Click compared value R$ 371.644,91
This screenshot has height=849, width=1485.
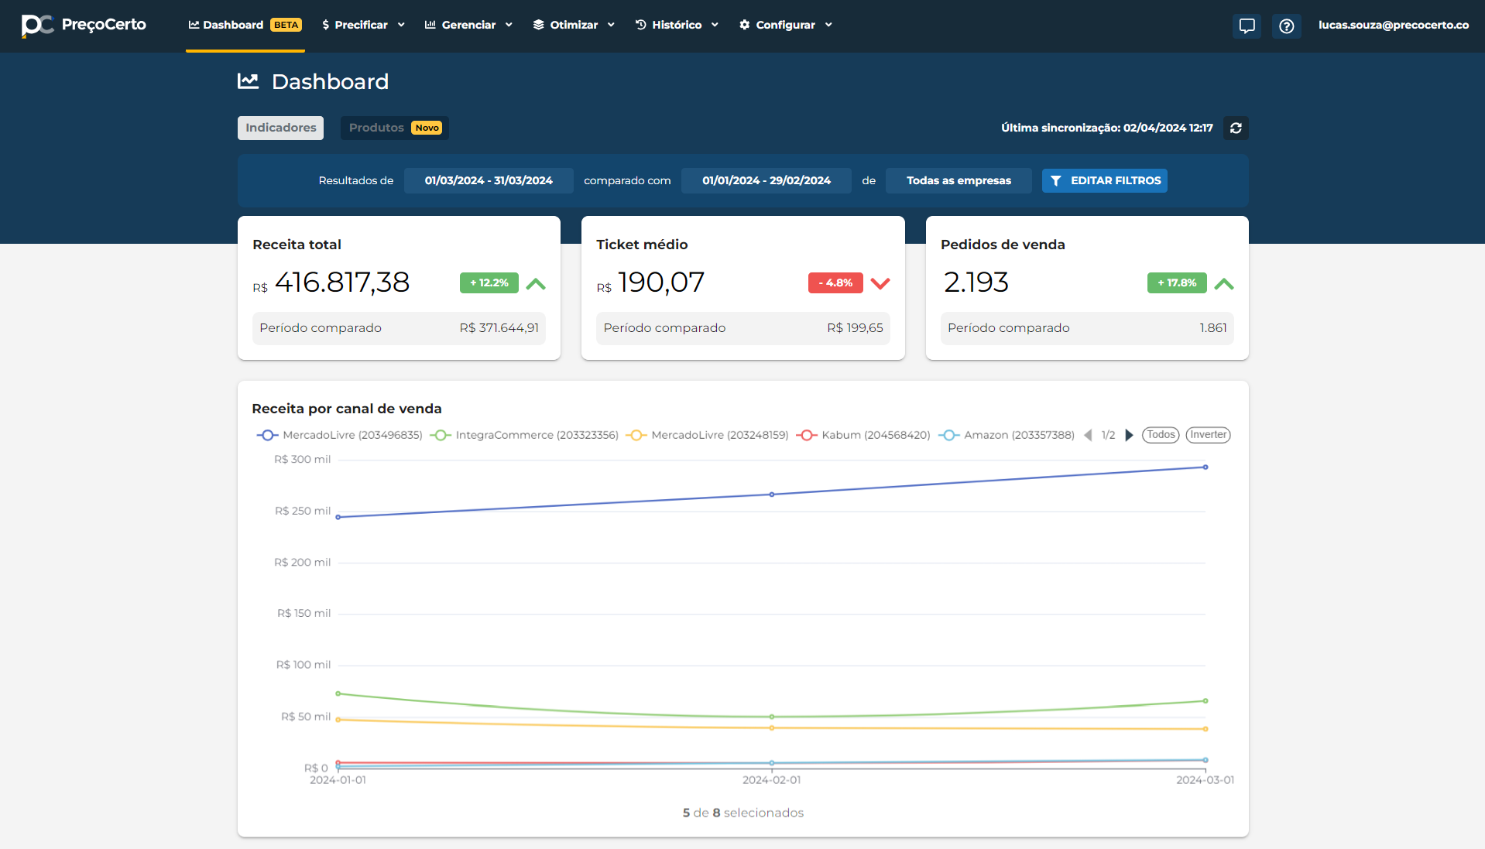[x=499, y=328]
